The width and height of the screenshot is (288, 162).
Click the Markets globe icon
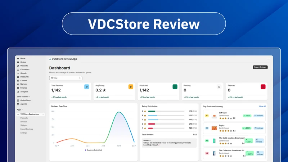pos(18,84)
